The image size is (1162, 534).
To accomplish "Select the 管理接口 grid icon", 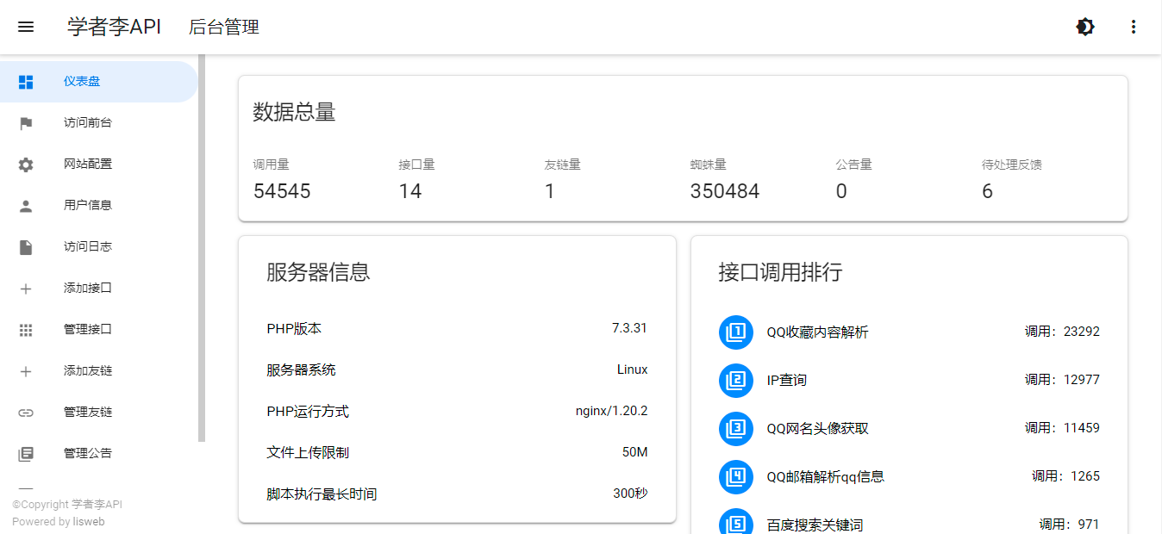I will (x=26, y=329).
